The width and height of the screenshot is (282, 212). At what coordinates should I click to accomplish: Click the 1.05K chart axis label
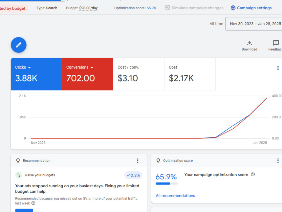click(21, 117)
